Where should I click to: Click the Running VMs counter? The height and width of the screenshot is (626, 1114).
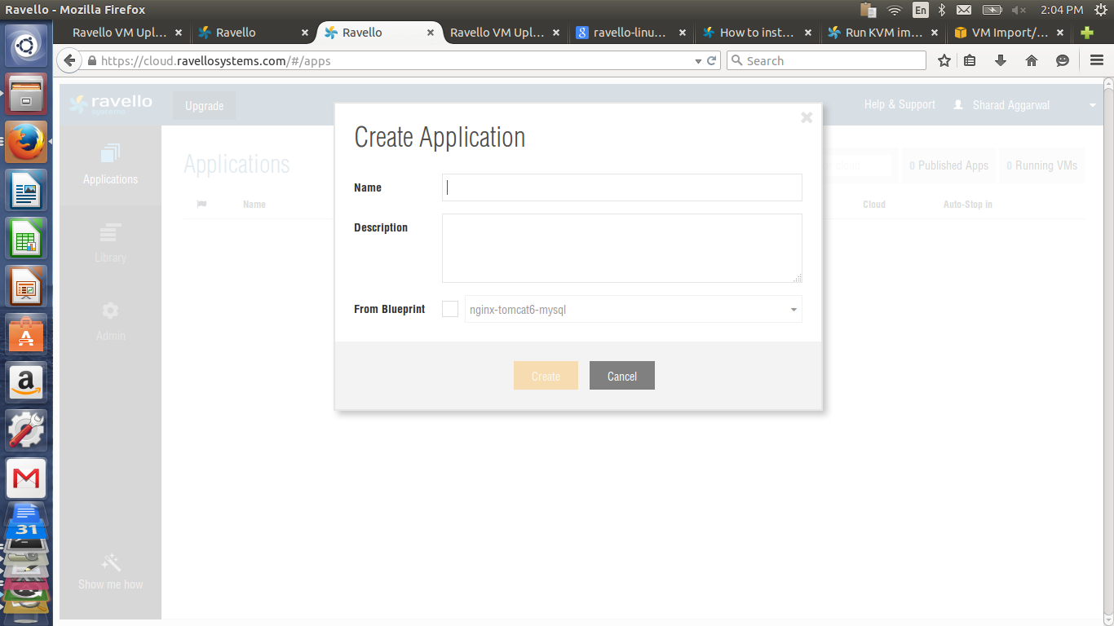(1042, 165)
